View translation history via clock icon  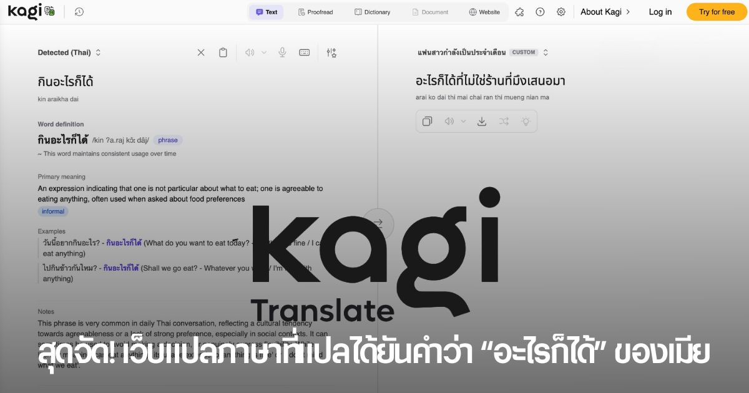tap(78, 11)
